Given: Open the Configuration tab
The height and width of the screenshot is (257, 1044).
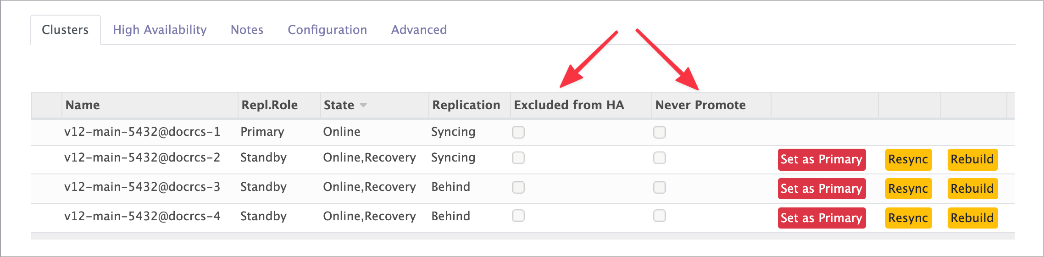Looking at the screenshot, I should point(327,30).
